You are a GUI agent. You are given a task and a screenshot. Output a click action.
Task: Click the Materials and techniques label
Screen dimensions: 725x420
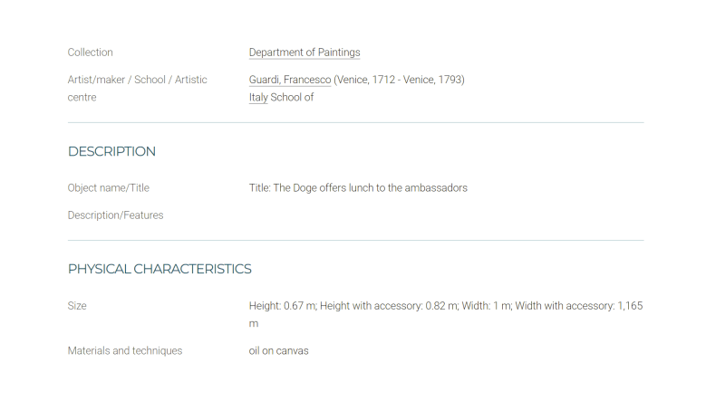(x=125, y=350)
